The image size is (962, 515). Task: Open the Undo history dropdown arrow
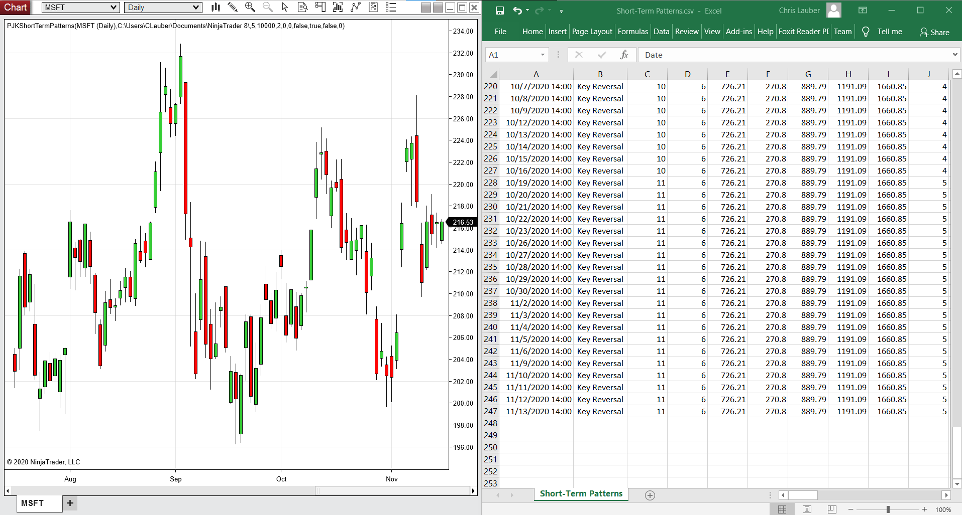[527, 11]
